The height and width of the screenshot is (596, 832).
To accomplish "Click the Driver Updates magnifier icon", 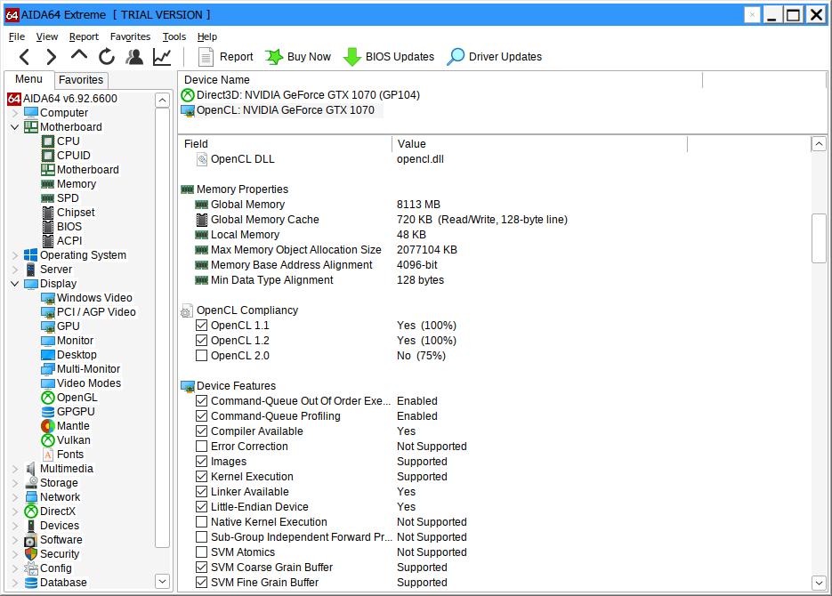I will [456, 57].
